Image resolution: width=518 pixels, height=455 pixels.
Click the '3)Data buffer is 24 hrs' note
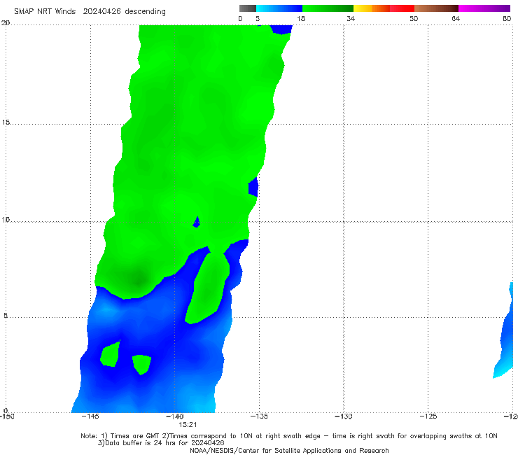pos(161,443)
